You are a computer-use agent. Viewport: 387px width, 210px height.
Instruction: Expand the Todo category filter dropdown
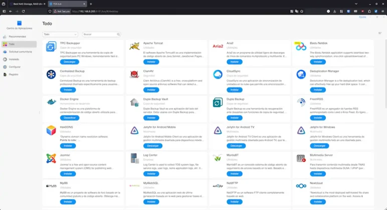point(60,34)
